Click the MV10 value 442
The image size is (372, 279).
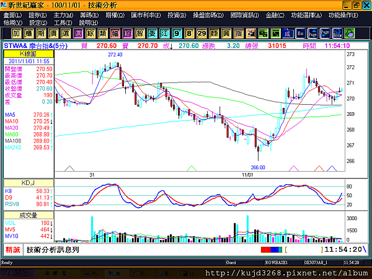click(x=45, y=236)
